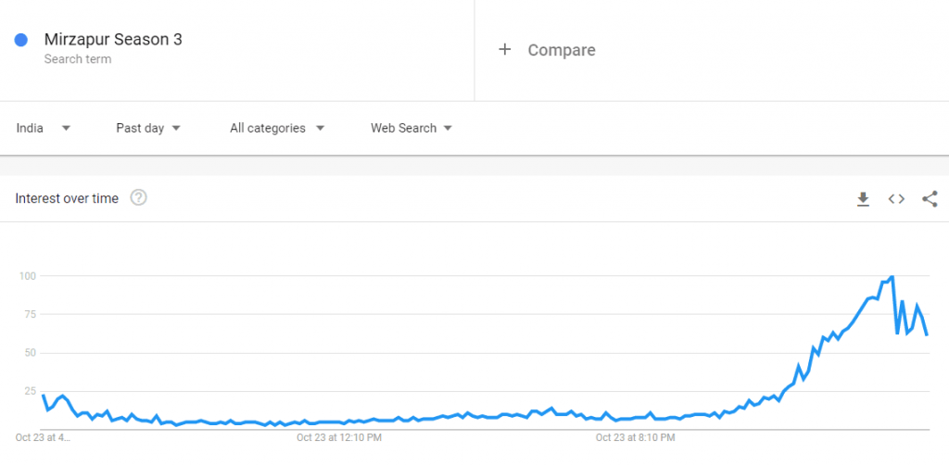The height and width of the screenshot is (466, 949).
Task: Click the blue dot for Mirzapur Season 3
Action: 21,40
